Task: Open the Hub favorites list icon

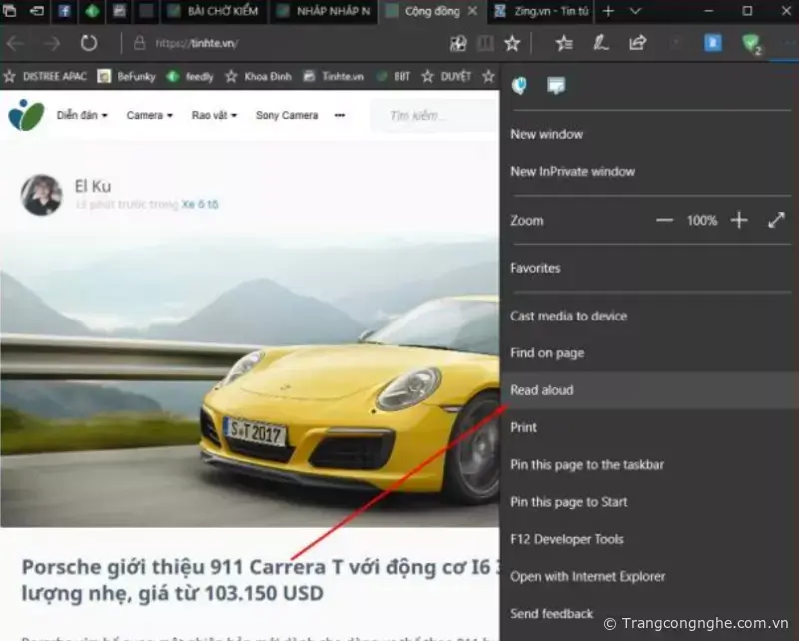Action: click(x=564, y=43)
